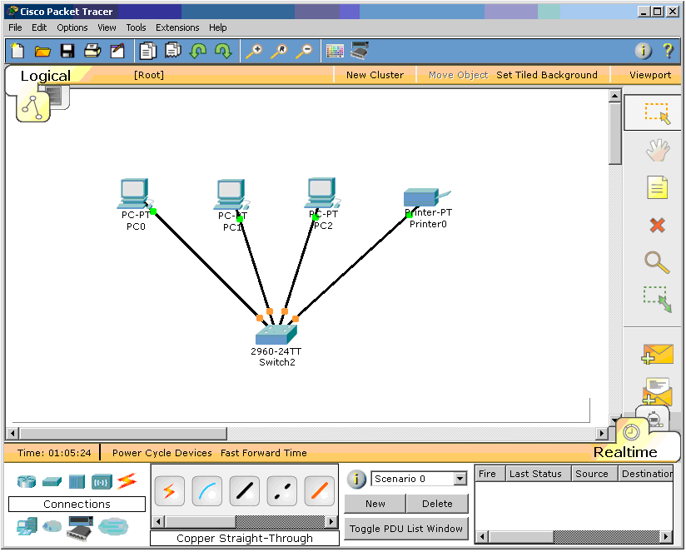Pick the Console cable connection
Viewport: 686px width, 552px height.
tap(207, 491)
